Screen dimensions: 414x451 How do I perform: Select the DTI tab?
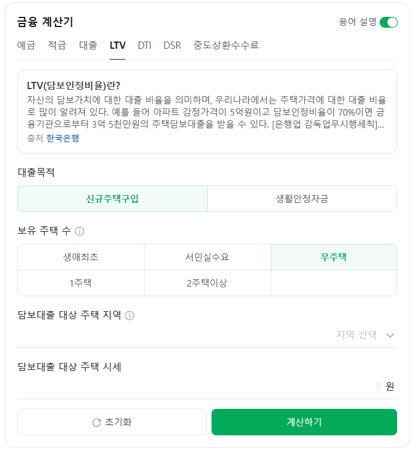(x=145, y=45)
